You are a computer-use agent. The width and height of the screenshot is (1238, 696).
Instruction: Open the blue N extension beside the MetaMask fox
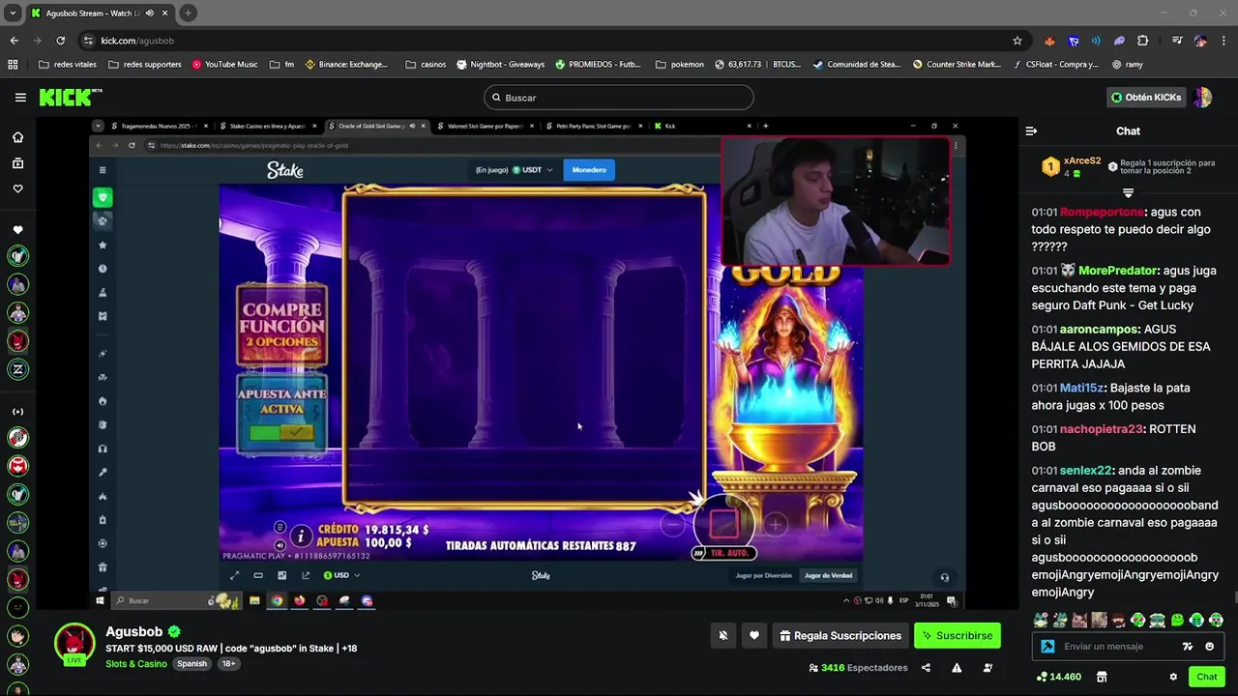click(1074, 41)
